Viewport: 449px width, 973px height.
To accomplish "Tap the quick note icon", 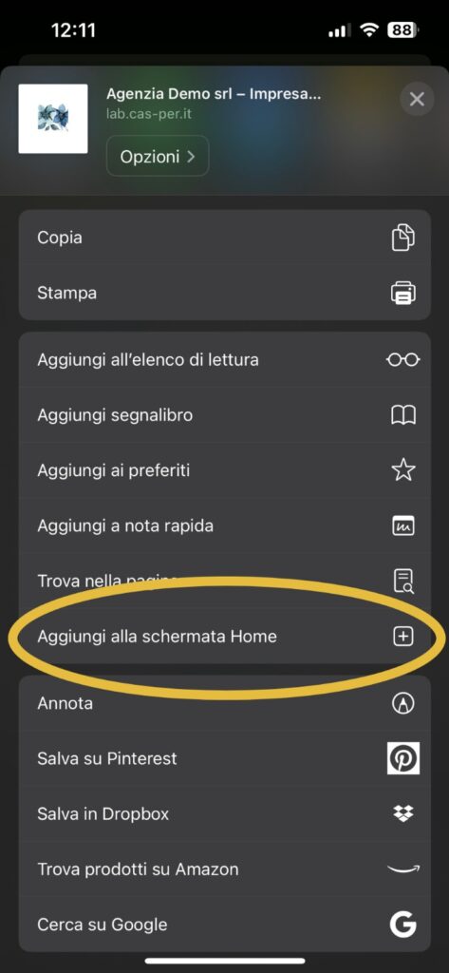I will [x=403, y=525].
